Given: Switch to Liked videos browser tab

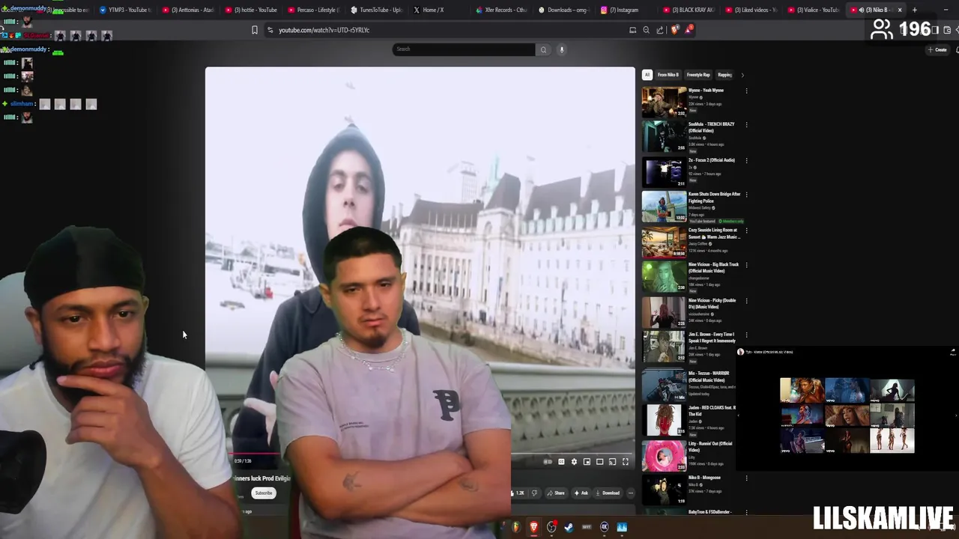Looking at the screenshot, I should click(x=753, y=10).
